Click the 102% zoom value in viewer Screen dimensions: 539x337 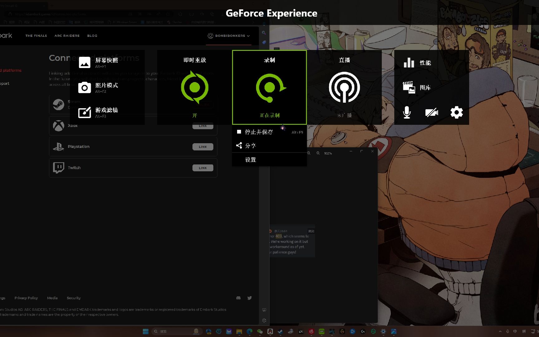click(328, 153)
